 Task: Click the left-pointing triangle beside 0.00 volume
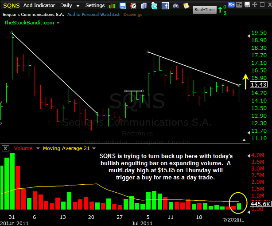pos(249,212)
